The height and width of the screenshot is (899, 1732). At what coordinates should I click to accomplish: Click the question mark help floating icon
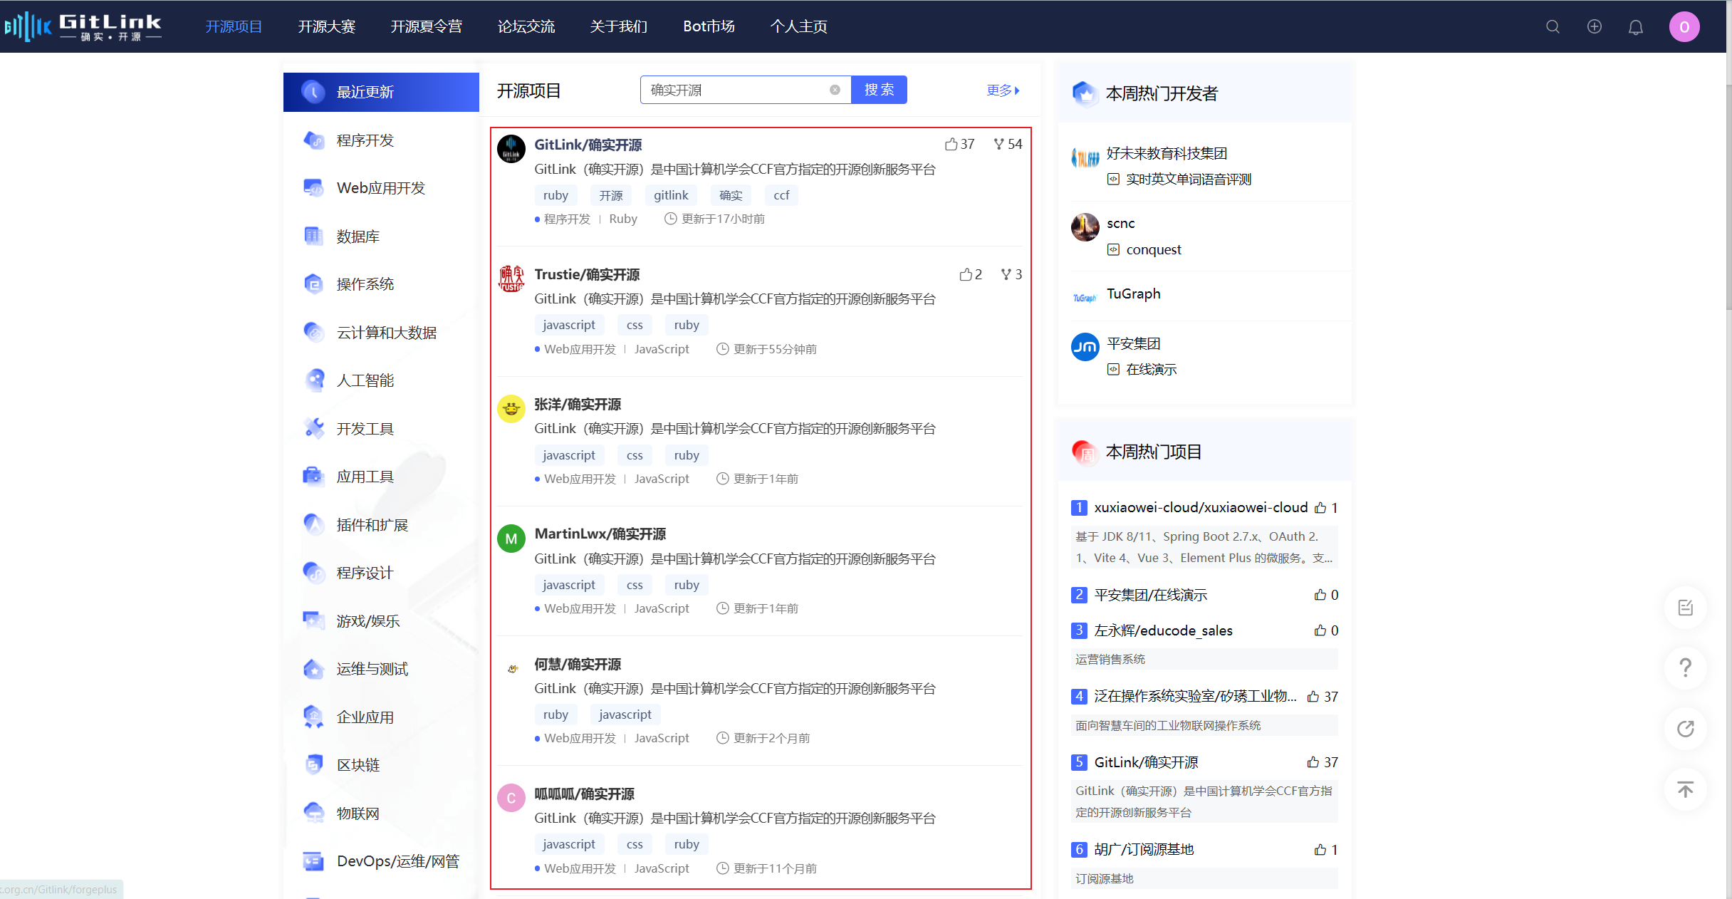[1685, 668]
